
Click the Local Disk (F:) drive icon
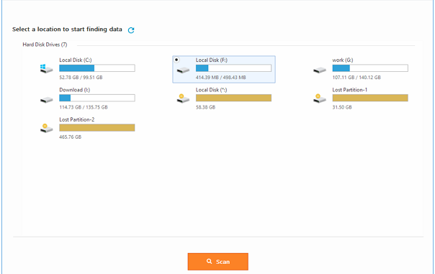pyautogui.click(x=183, y=70)
